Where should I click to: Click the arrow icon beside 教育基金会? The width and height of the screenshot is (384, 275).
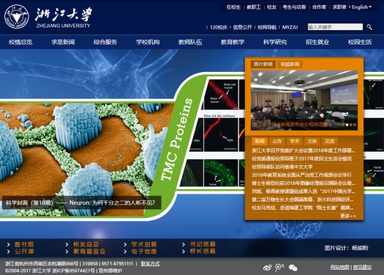coord(67,252)
